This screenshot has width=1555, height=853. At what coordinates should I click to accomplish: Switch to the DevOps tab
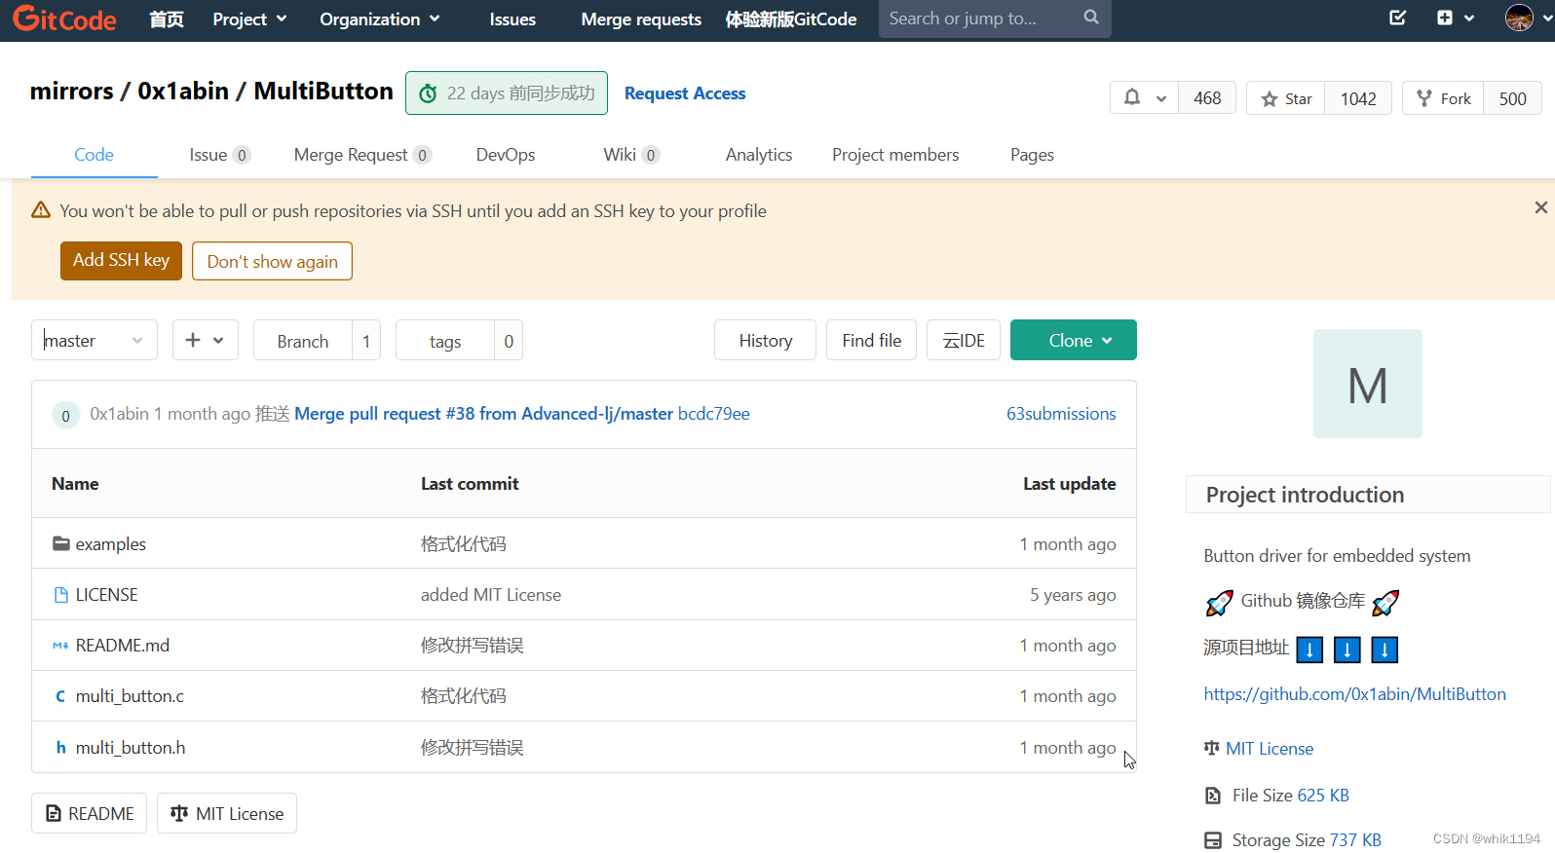(x=506, y=155)
